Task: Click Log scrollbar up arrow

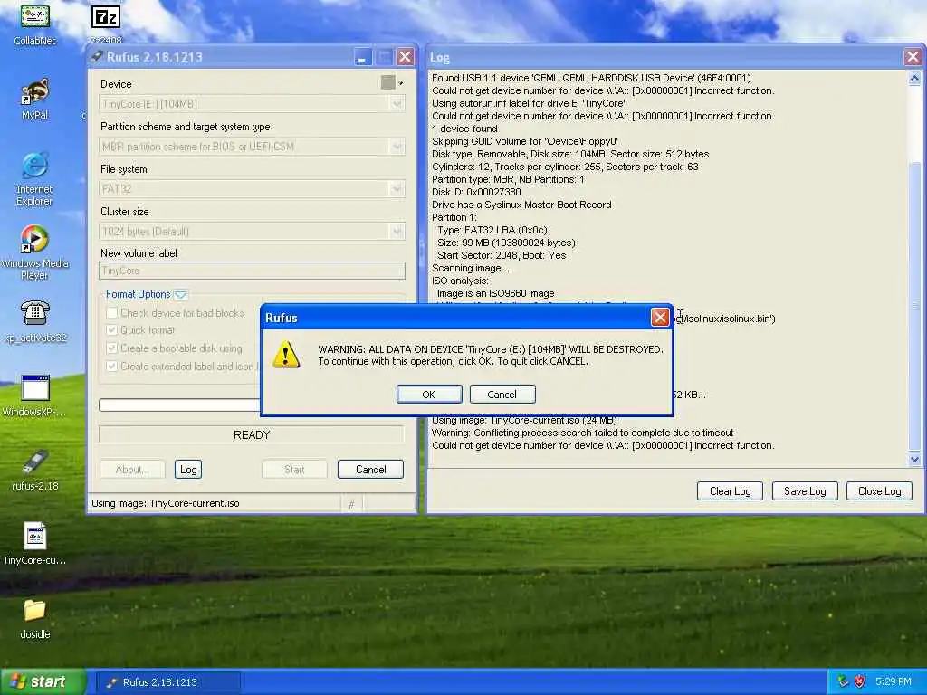Action: [914, 78]
